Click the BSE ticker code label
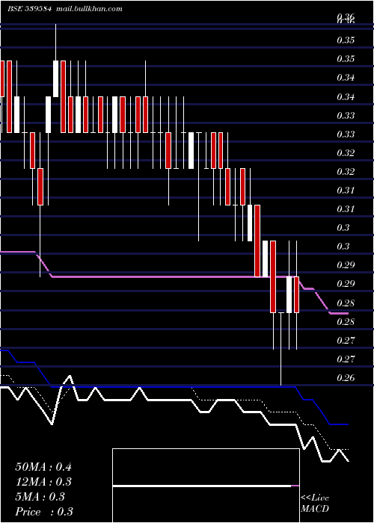This screenshot has width=374, height=523. (29, 9)
